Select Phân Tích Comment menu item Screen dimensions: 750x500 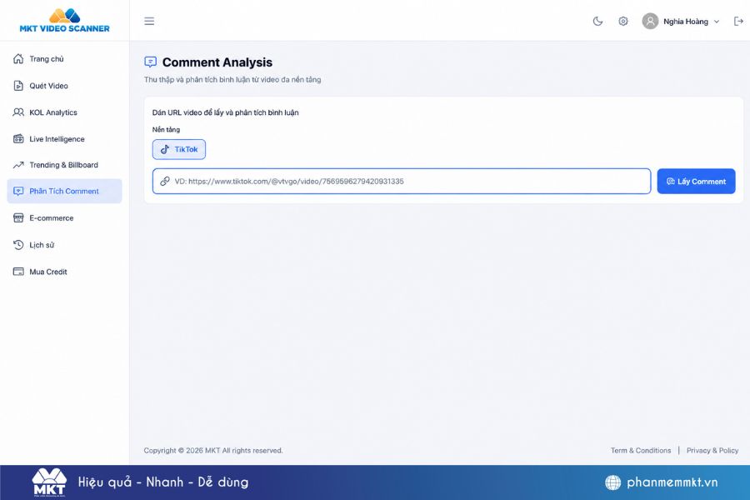(x=64, y=191)
